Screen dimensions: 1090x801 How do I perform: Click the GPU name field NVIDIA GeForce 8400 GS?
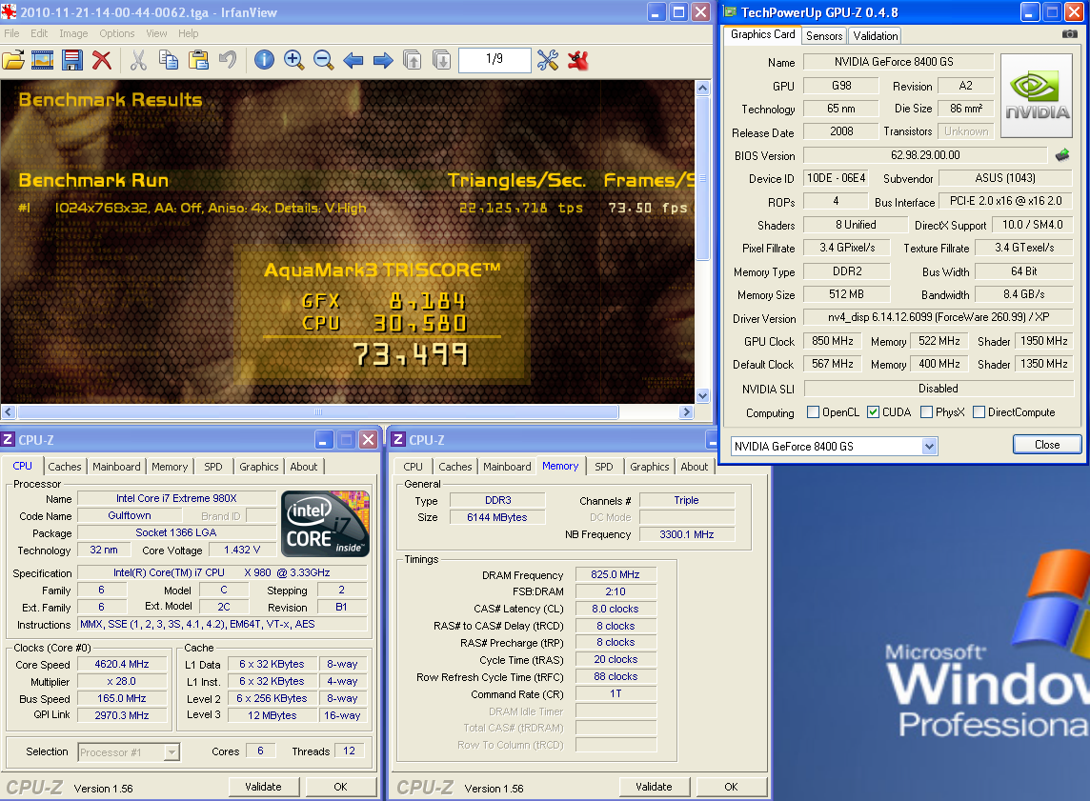[898, 62]
